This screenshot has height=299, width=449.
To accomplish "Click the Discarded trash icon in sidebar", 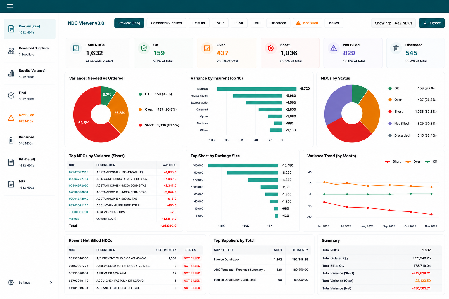I will pos(11,140).
